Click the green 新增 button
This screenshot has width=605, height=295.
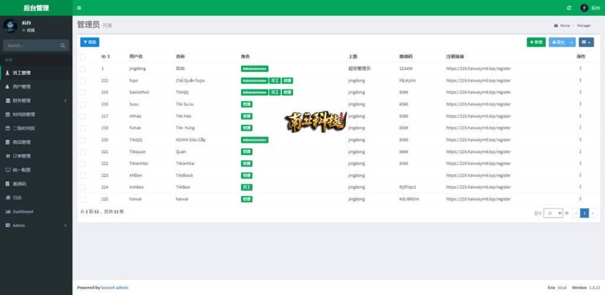pos(536,42)
